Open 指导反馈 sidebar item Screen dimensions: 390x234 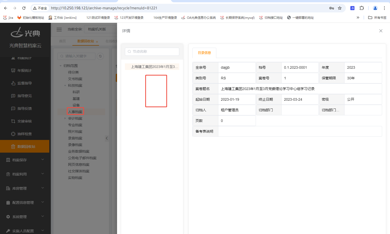tap(25, 109)
